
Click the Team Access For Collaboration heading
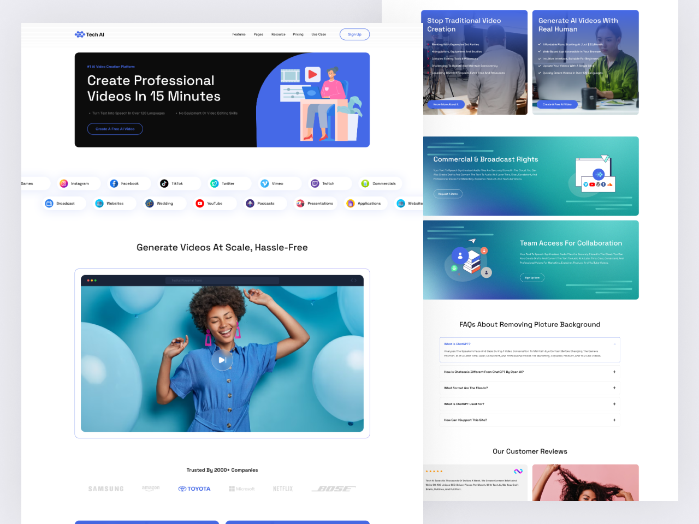571,243
